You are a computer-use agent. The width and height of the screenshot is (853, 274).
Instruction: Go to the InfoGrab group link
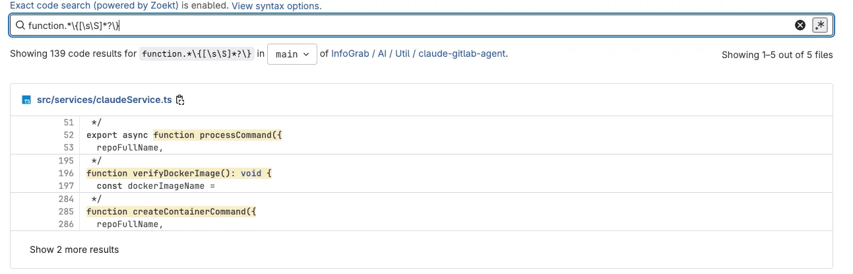[x=350, y=54]
